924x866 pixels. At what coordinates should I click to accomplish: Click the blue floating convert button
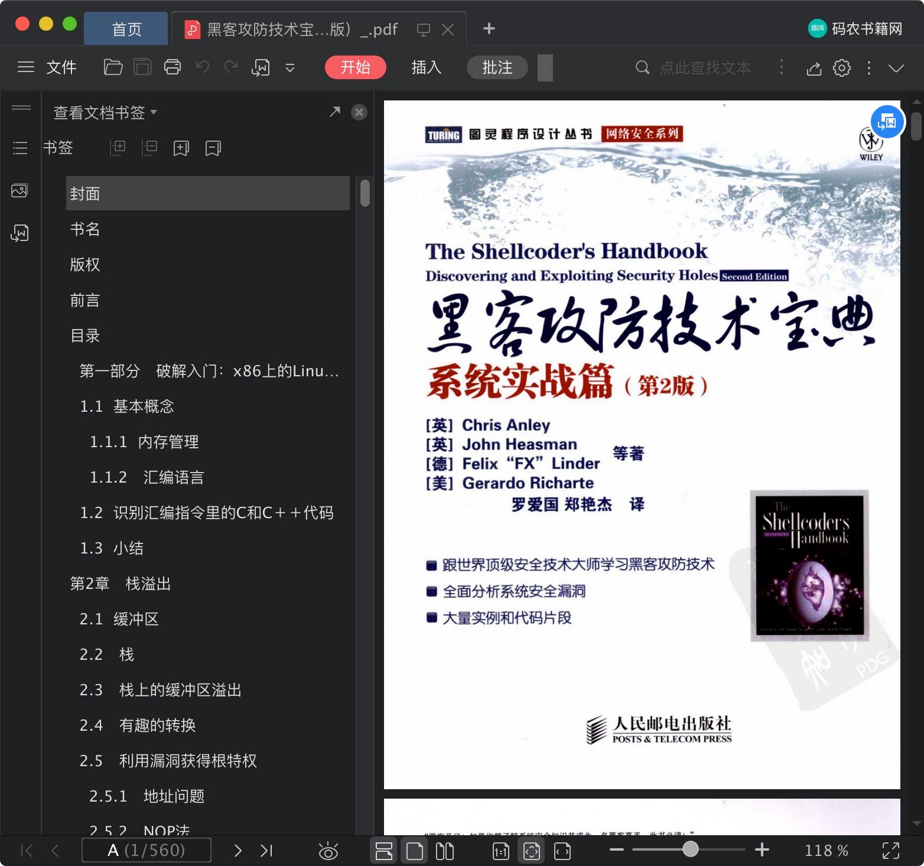point(887,122)
